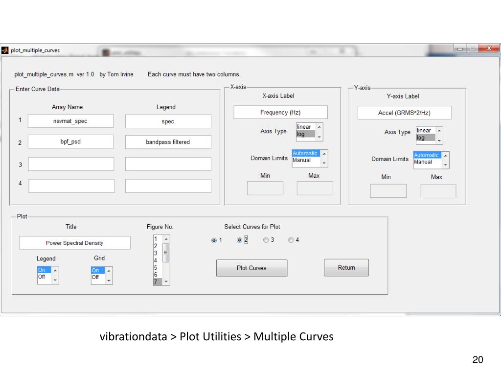Turn Legend On in Plot panel
The image size is (501, 376).
pyautogui.click(x=44, y=270)
